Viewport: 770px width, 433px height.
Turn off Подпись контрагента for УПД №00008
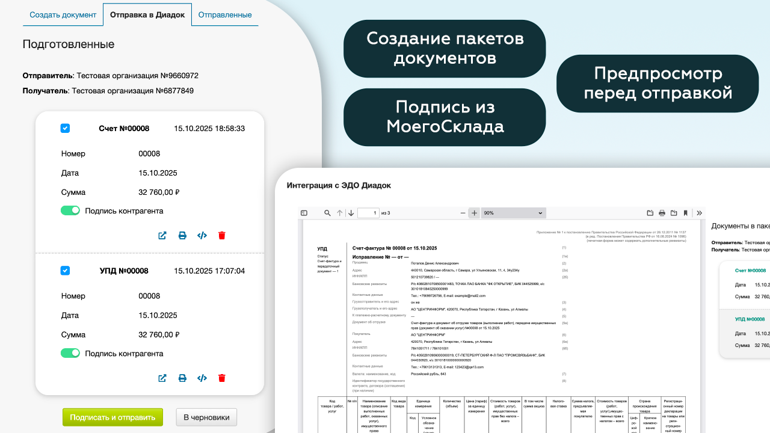coord(70,353)
